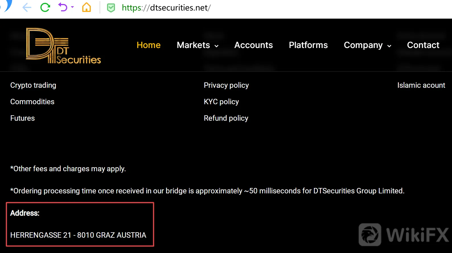This screenshot has height=253, width=452.
Task: Open the Platforms page
Action: 308,45
